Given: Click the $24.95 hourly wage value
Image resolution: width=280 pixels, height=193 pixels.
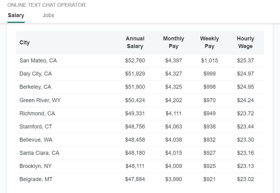Looking at the screenshot, I should 245,87.
